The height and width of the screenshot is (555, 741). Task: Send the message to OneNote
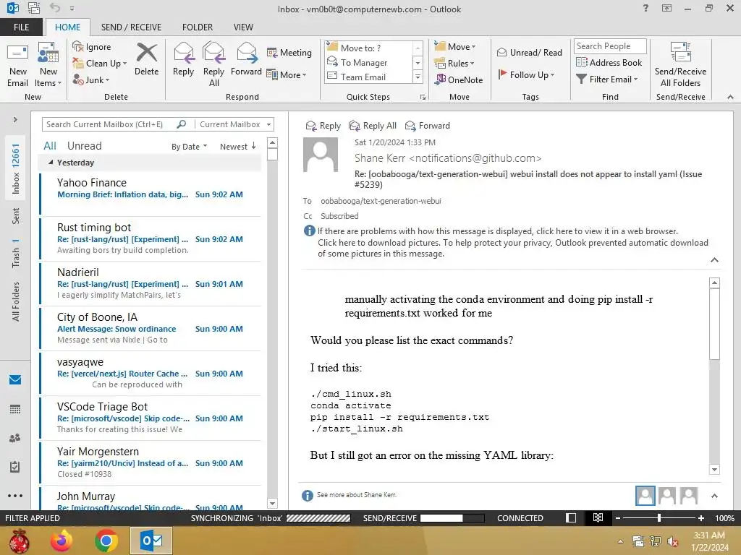(459, 79)
